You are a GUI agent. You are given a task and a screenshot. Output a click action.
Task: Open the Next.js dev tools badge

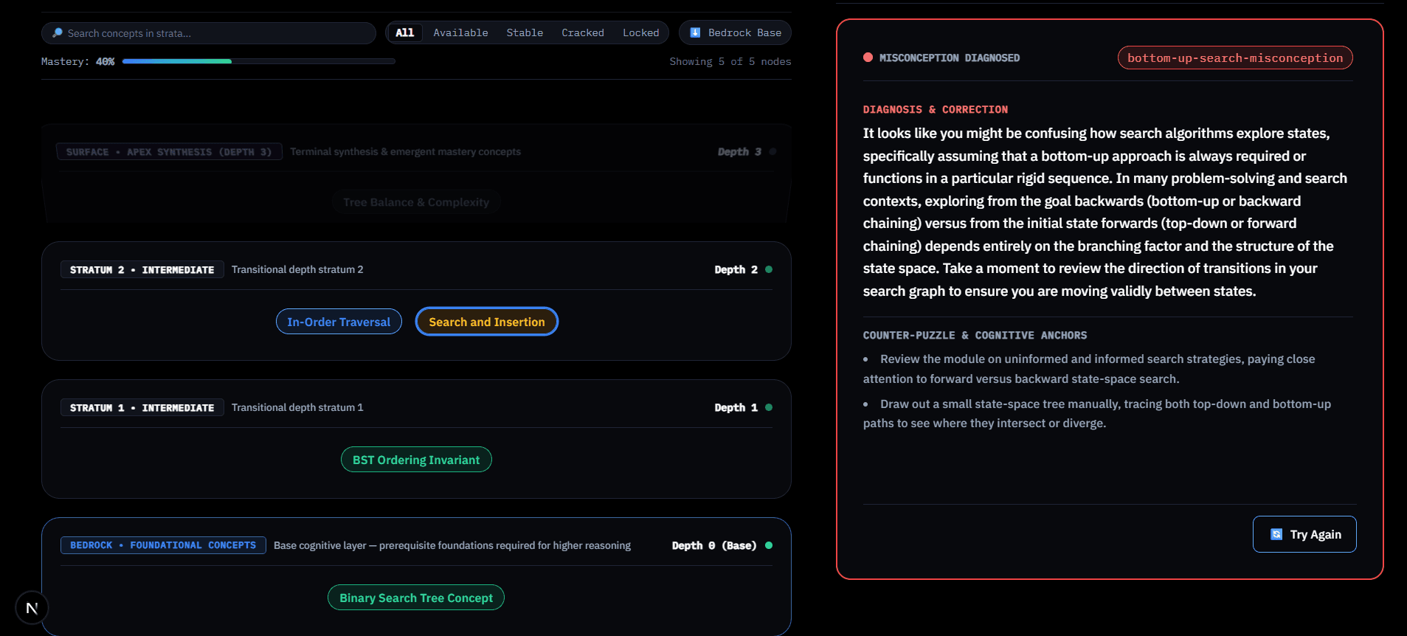32,608
